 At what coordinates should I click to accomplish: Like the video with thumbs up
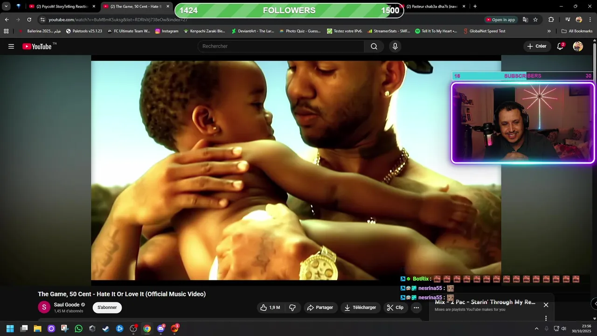click(x=270, y=308)
